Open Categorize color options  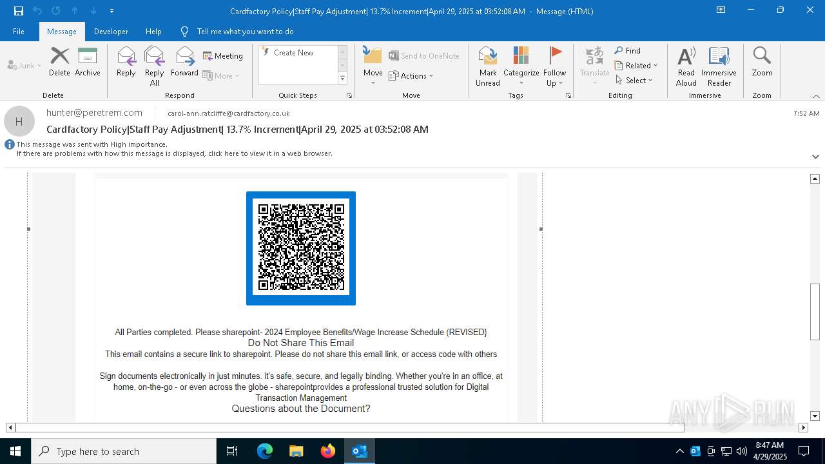click(521, 66)
